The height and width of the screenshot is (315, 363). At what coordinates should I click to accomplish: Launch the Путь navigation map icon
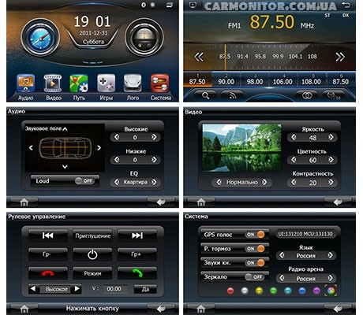pyautogui.click(x=79, y=83)
